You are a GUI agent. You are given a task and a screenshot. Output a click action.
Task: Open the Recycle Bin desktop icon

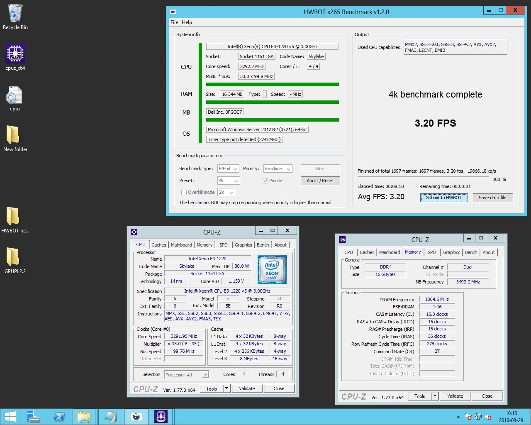(x=15, y=17)
